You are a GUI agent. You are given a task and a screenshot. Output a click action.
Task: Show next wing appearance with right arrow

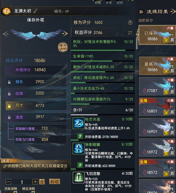pos(65,34)
